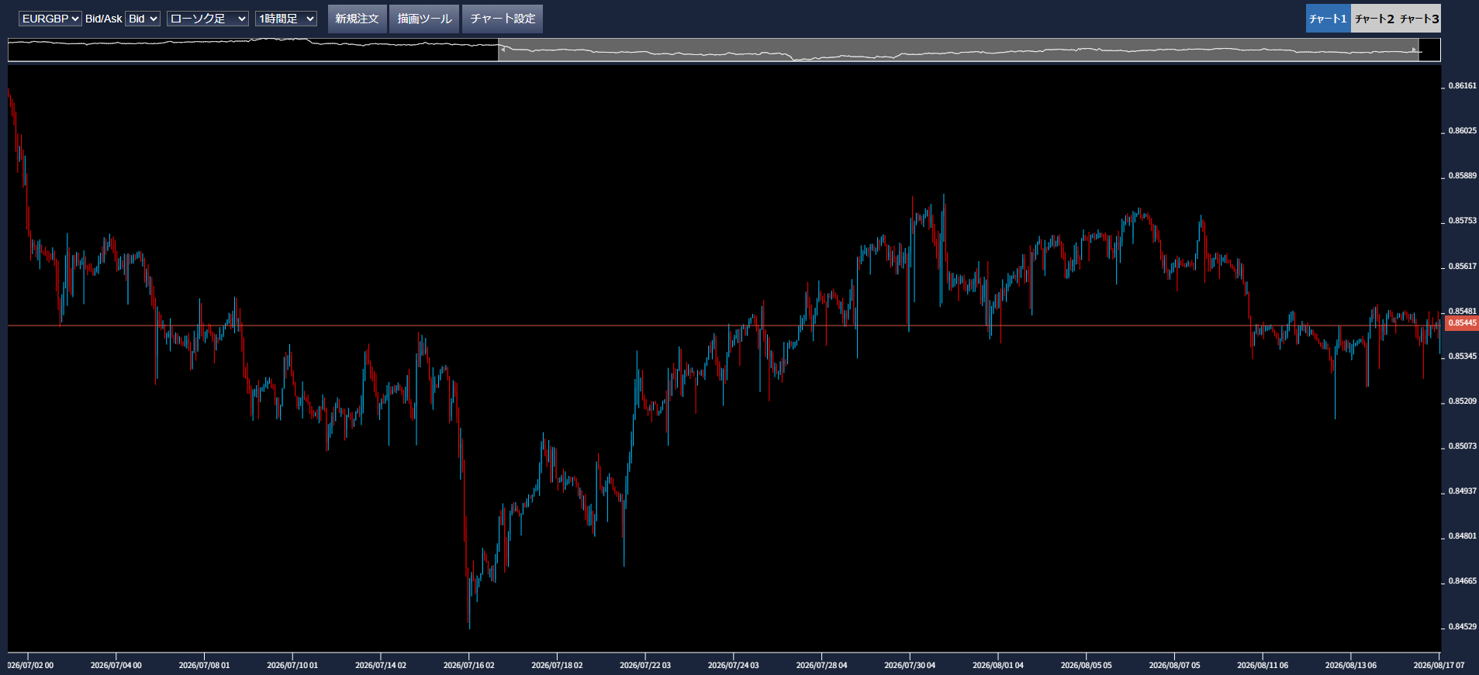Switch to the チャート2 tab
Viewport: 1479px width, 675px height.
[1374, 19]
